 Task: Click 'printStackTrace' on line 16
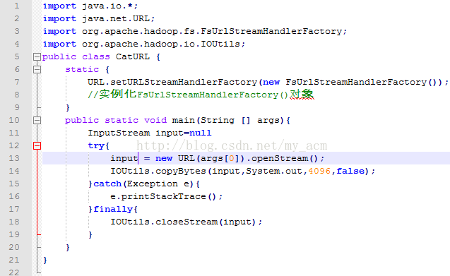[x=164, y=196]
